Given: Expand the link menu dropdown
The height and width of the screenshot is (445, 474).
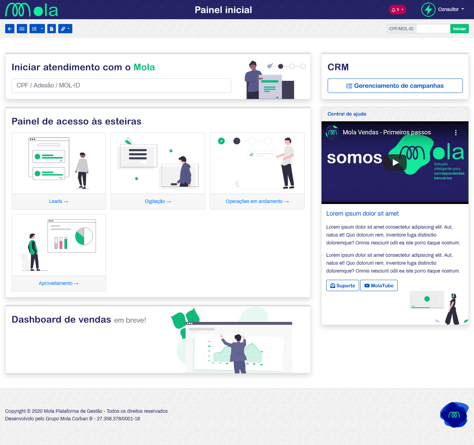Looking at the screenshot, I should [65, 29].
